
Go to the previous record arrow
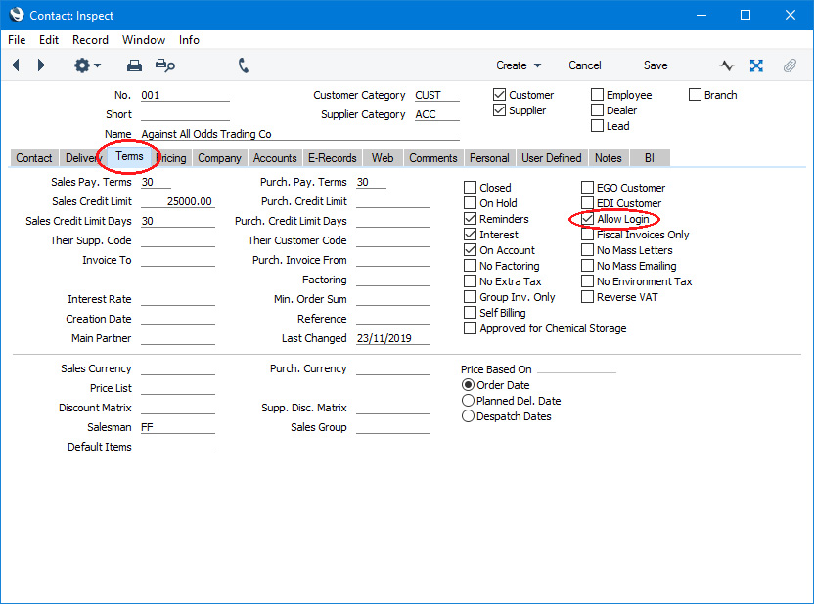(x=16, y=65)
